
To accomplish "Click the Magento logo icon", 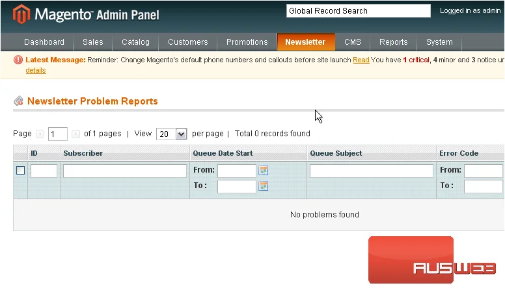I will point(21,14).
